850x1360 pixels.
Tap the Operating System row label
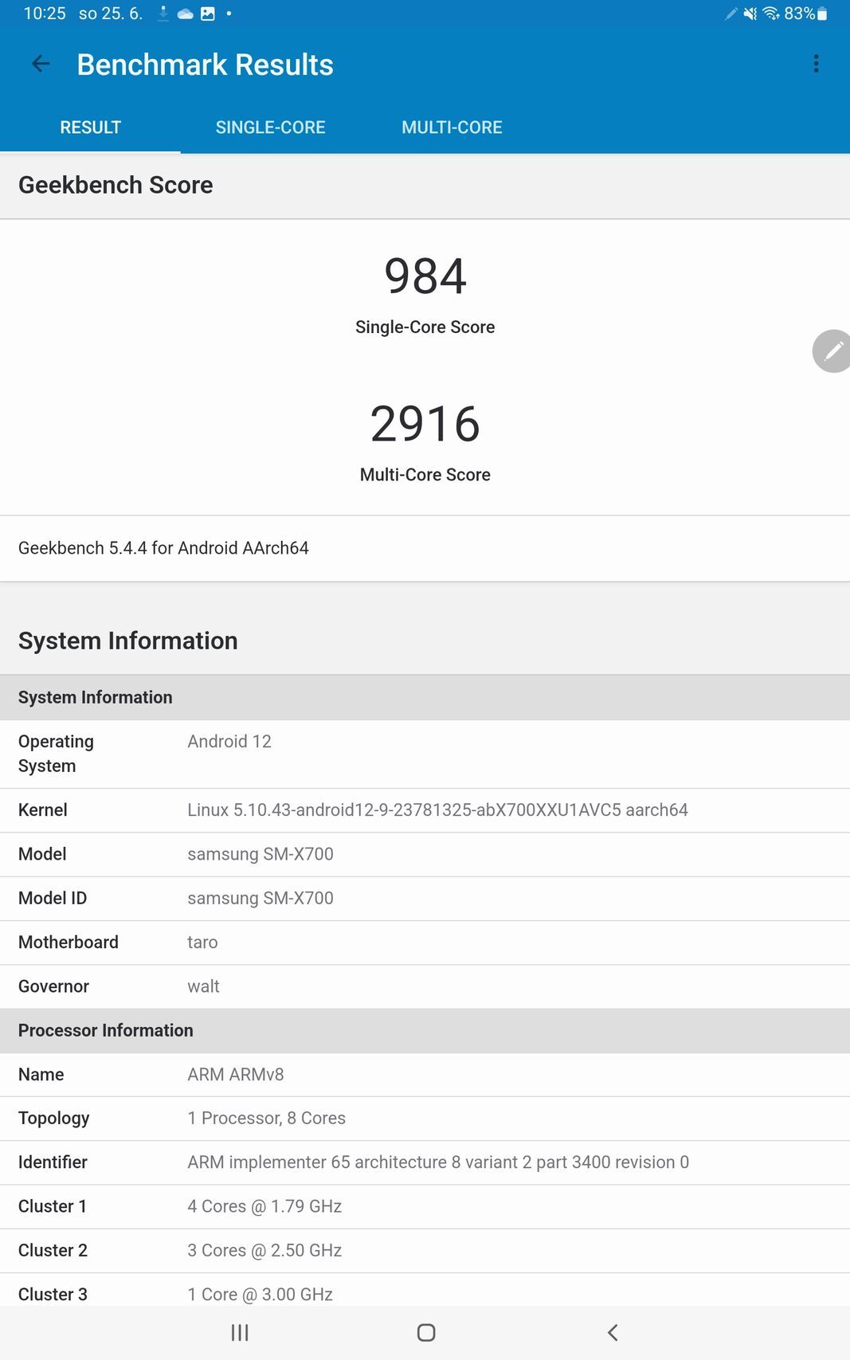(56, 754)
